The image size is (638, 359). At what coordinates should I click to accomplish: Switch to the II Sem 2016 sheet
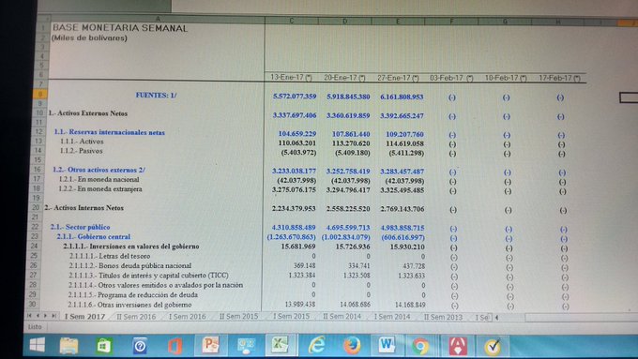pyautogui.click(x=136, y=316)
